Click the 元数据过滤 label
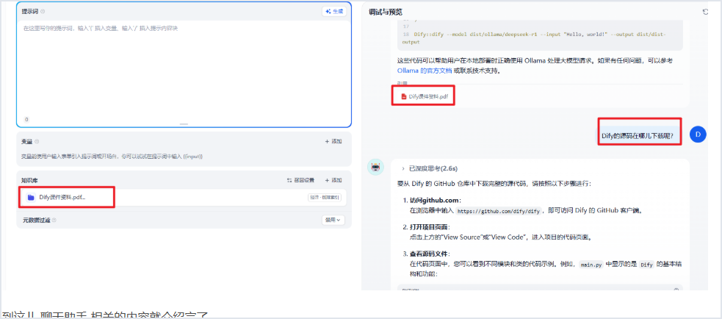The height and width of the screenshot is (319, 722). [37, 221]
